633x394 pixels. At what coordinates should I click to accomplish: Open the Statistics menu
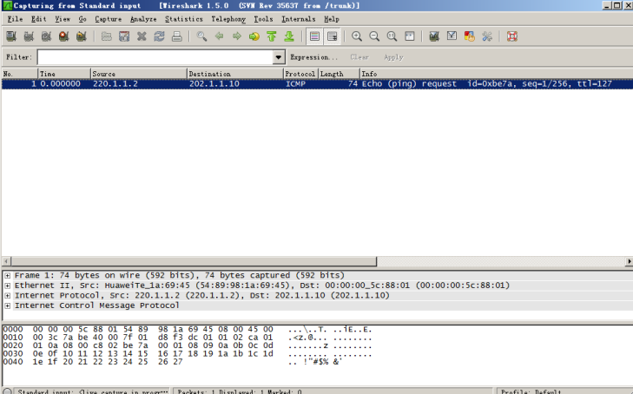tap(183, 18)
